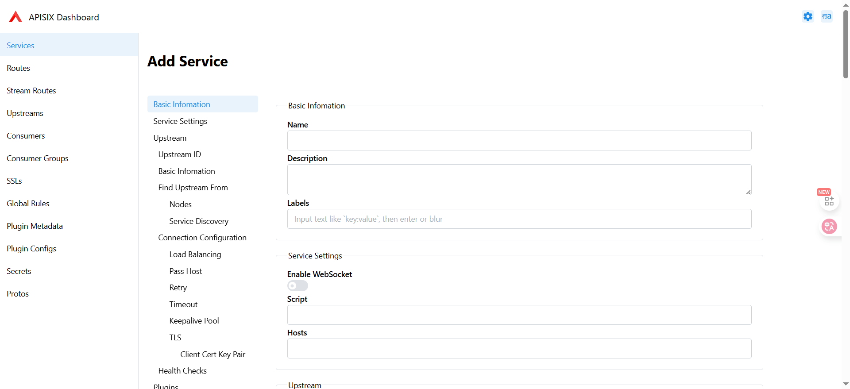Open Stream Routes in the sidebar
The width and height of the screenshot is (850, 389).
point(69,90)
